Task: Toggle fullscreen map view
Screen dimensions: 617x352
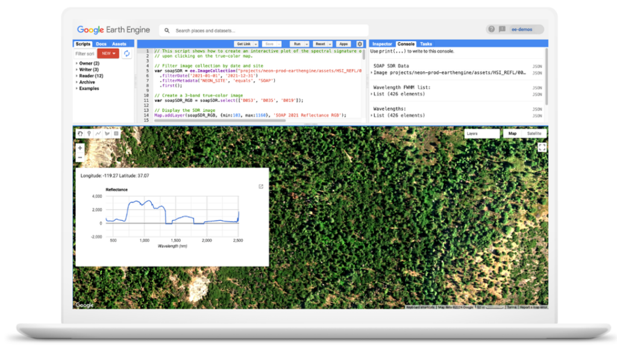Action: coord(542,147)
